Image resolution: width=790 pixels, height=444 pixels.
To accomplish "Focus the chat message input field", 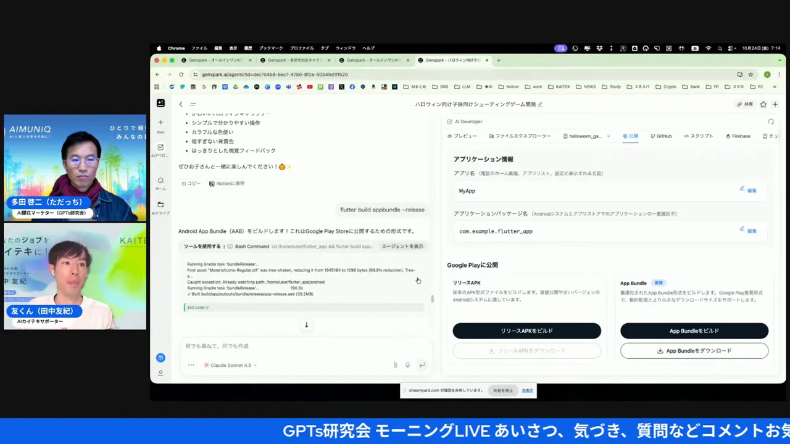I will [x=306, y=347].
